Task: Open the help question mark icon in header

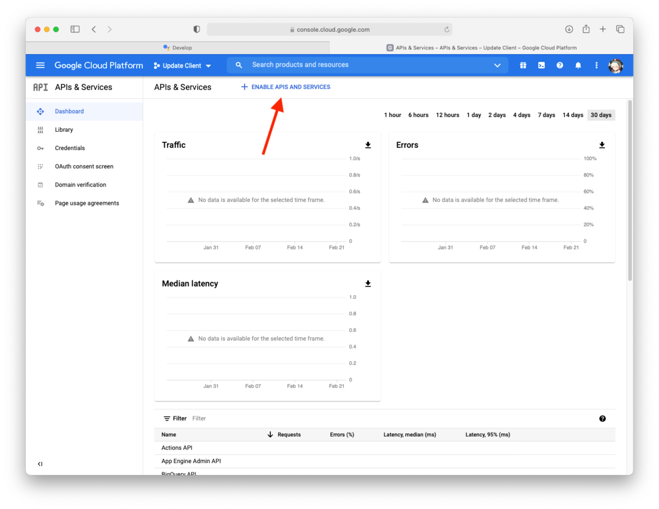Action: [560, 65]
